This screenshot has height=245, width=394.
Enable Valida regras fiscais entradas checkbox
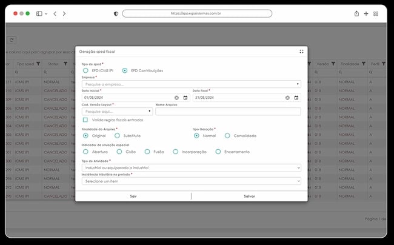(x=85, y=120)
